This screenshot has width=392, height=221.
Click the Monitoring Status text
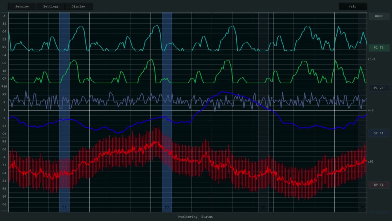click(x=195, y=217)
